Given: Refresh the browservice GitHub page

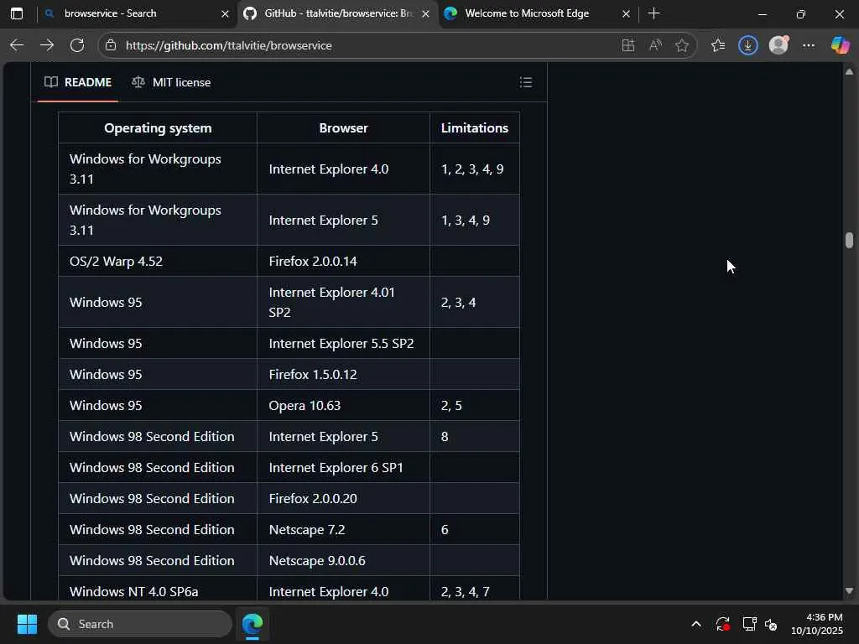Looking at the screenshot, I should coord(77,45).
